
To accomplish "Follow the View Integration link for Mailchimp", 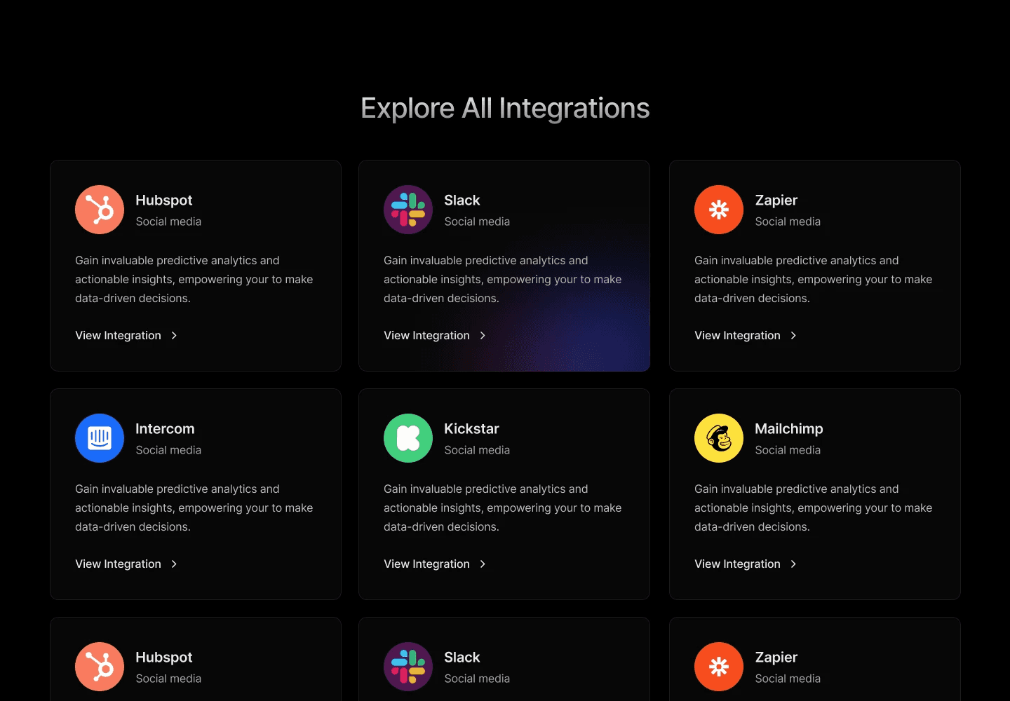I will [746, 564].
